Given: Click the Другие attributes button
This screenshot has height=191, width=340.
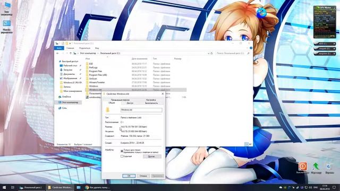Looking at the screenshot, I should tap(152, 157).
